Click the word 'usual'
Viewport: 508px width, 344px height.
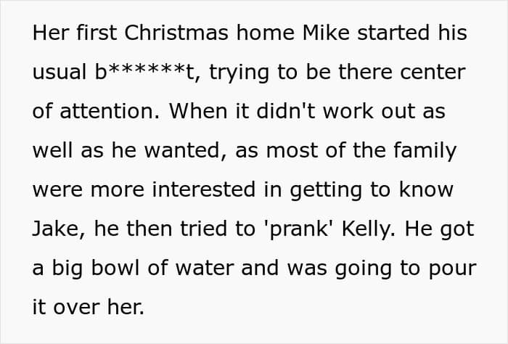coord(60,73)
